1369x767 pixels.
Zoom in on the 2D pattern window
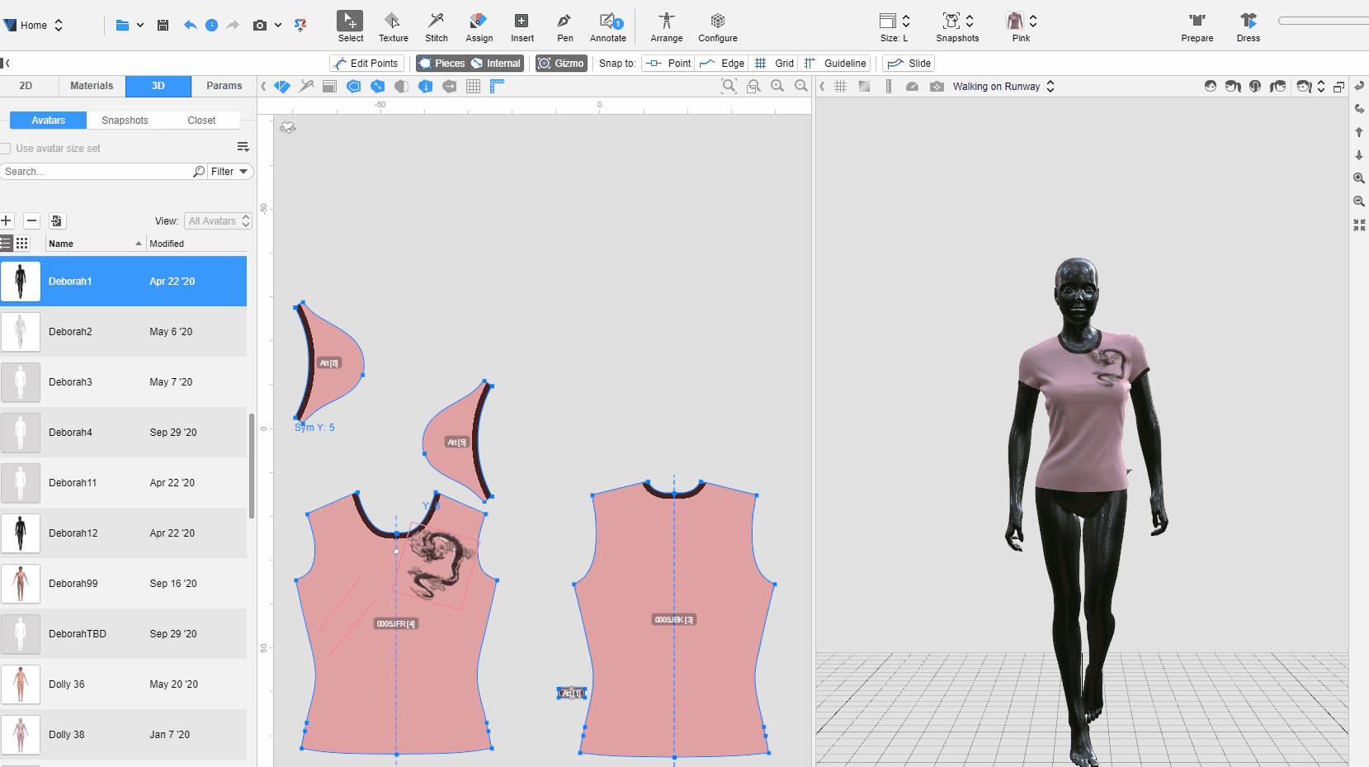(777, 86)
